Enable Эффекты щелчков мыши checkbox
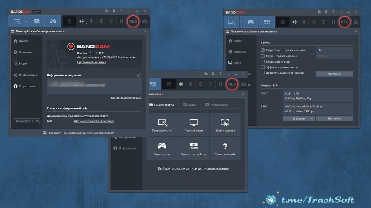Screen dimensions: 371x208 click(x=263, y=67)
